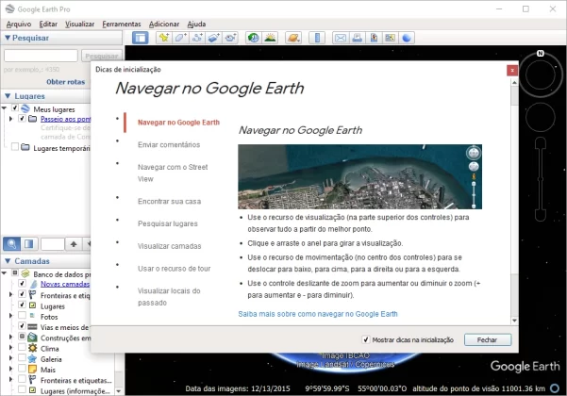Click the search text input field

coord(41,56)
